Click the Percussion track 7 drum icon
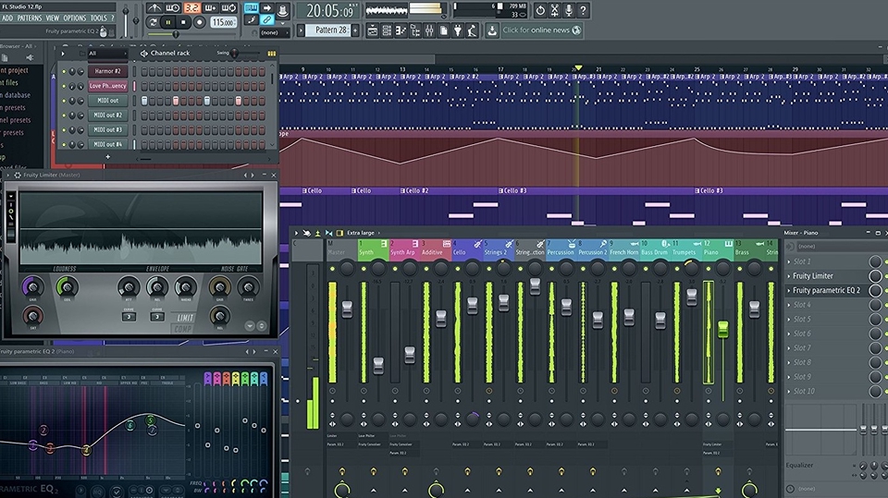The image size is (888, 498). [572, 244]
